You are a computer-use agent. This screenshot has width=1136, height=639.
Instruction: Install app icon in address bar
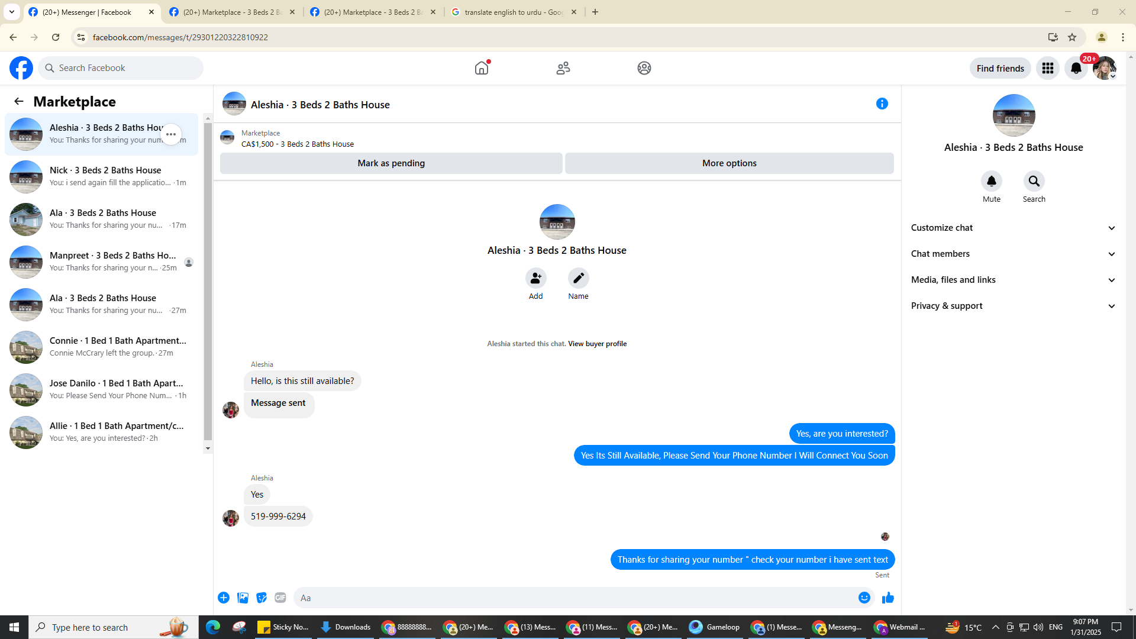[1053, 37]
